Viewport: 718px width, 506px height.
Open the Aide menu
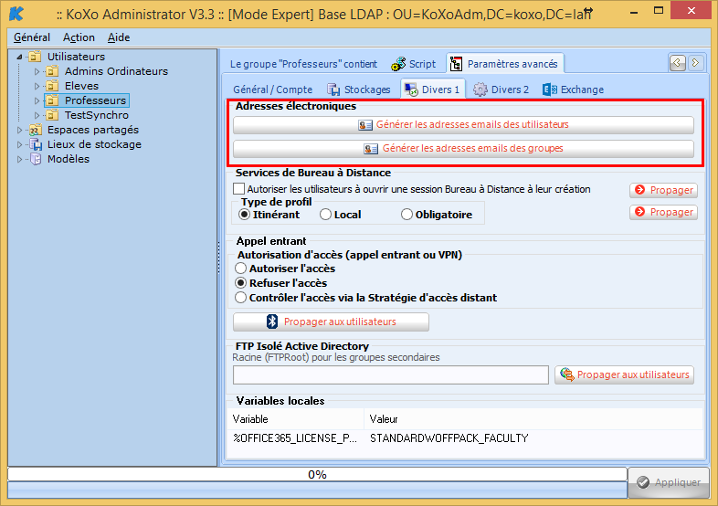click(x=119, y=37)
